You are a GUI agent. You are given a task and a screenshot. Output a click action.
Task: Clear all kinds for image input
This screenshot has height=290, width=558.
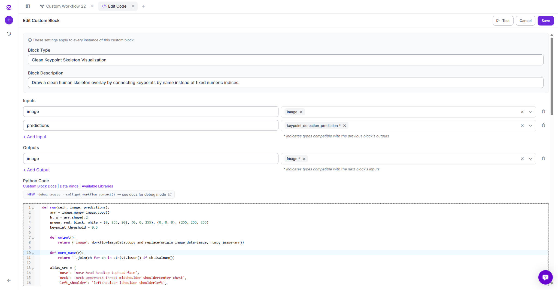(x=522, y=112)
